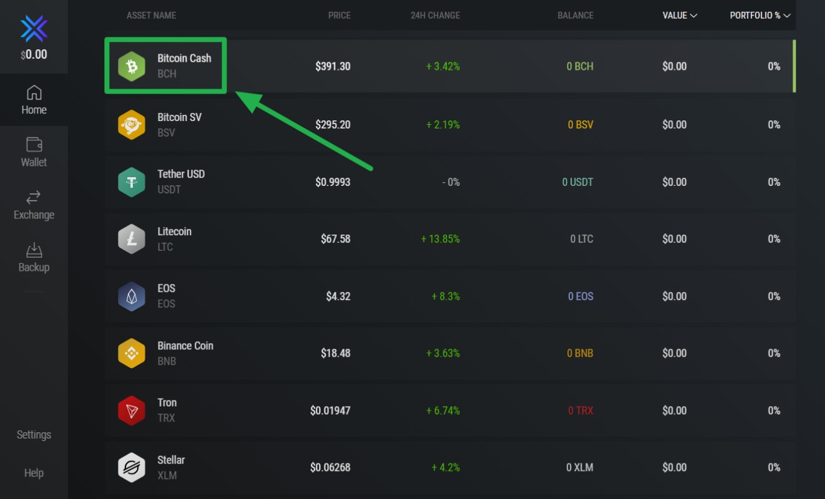Viewport: 825px width, 499px height.
Task: Open the Exchange arrows icon
Action: 34,197
